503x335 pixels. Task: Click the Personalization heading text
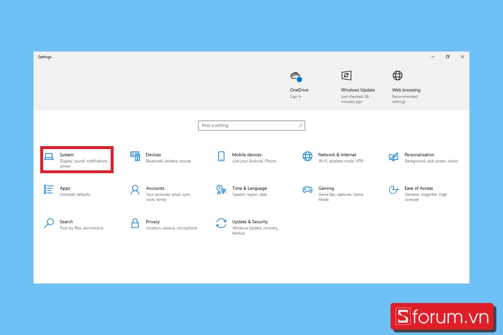click(x=419, y=155)
